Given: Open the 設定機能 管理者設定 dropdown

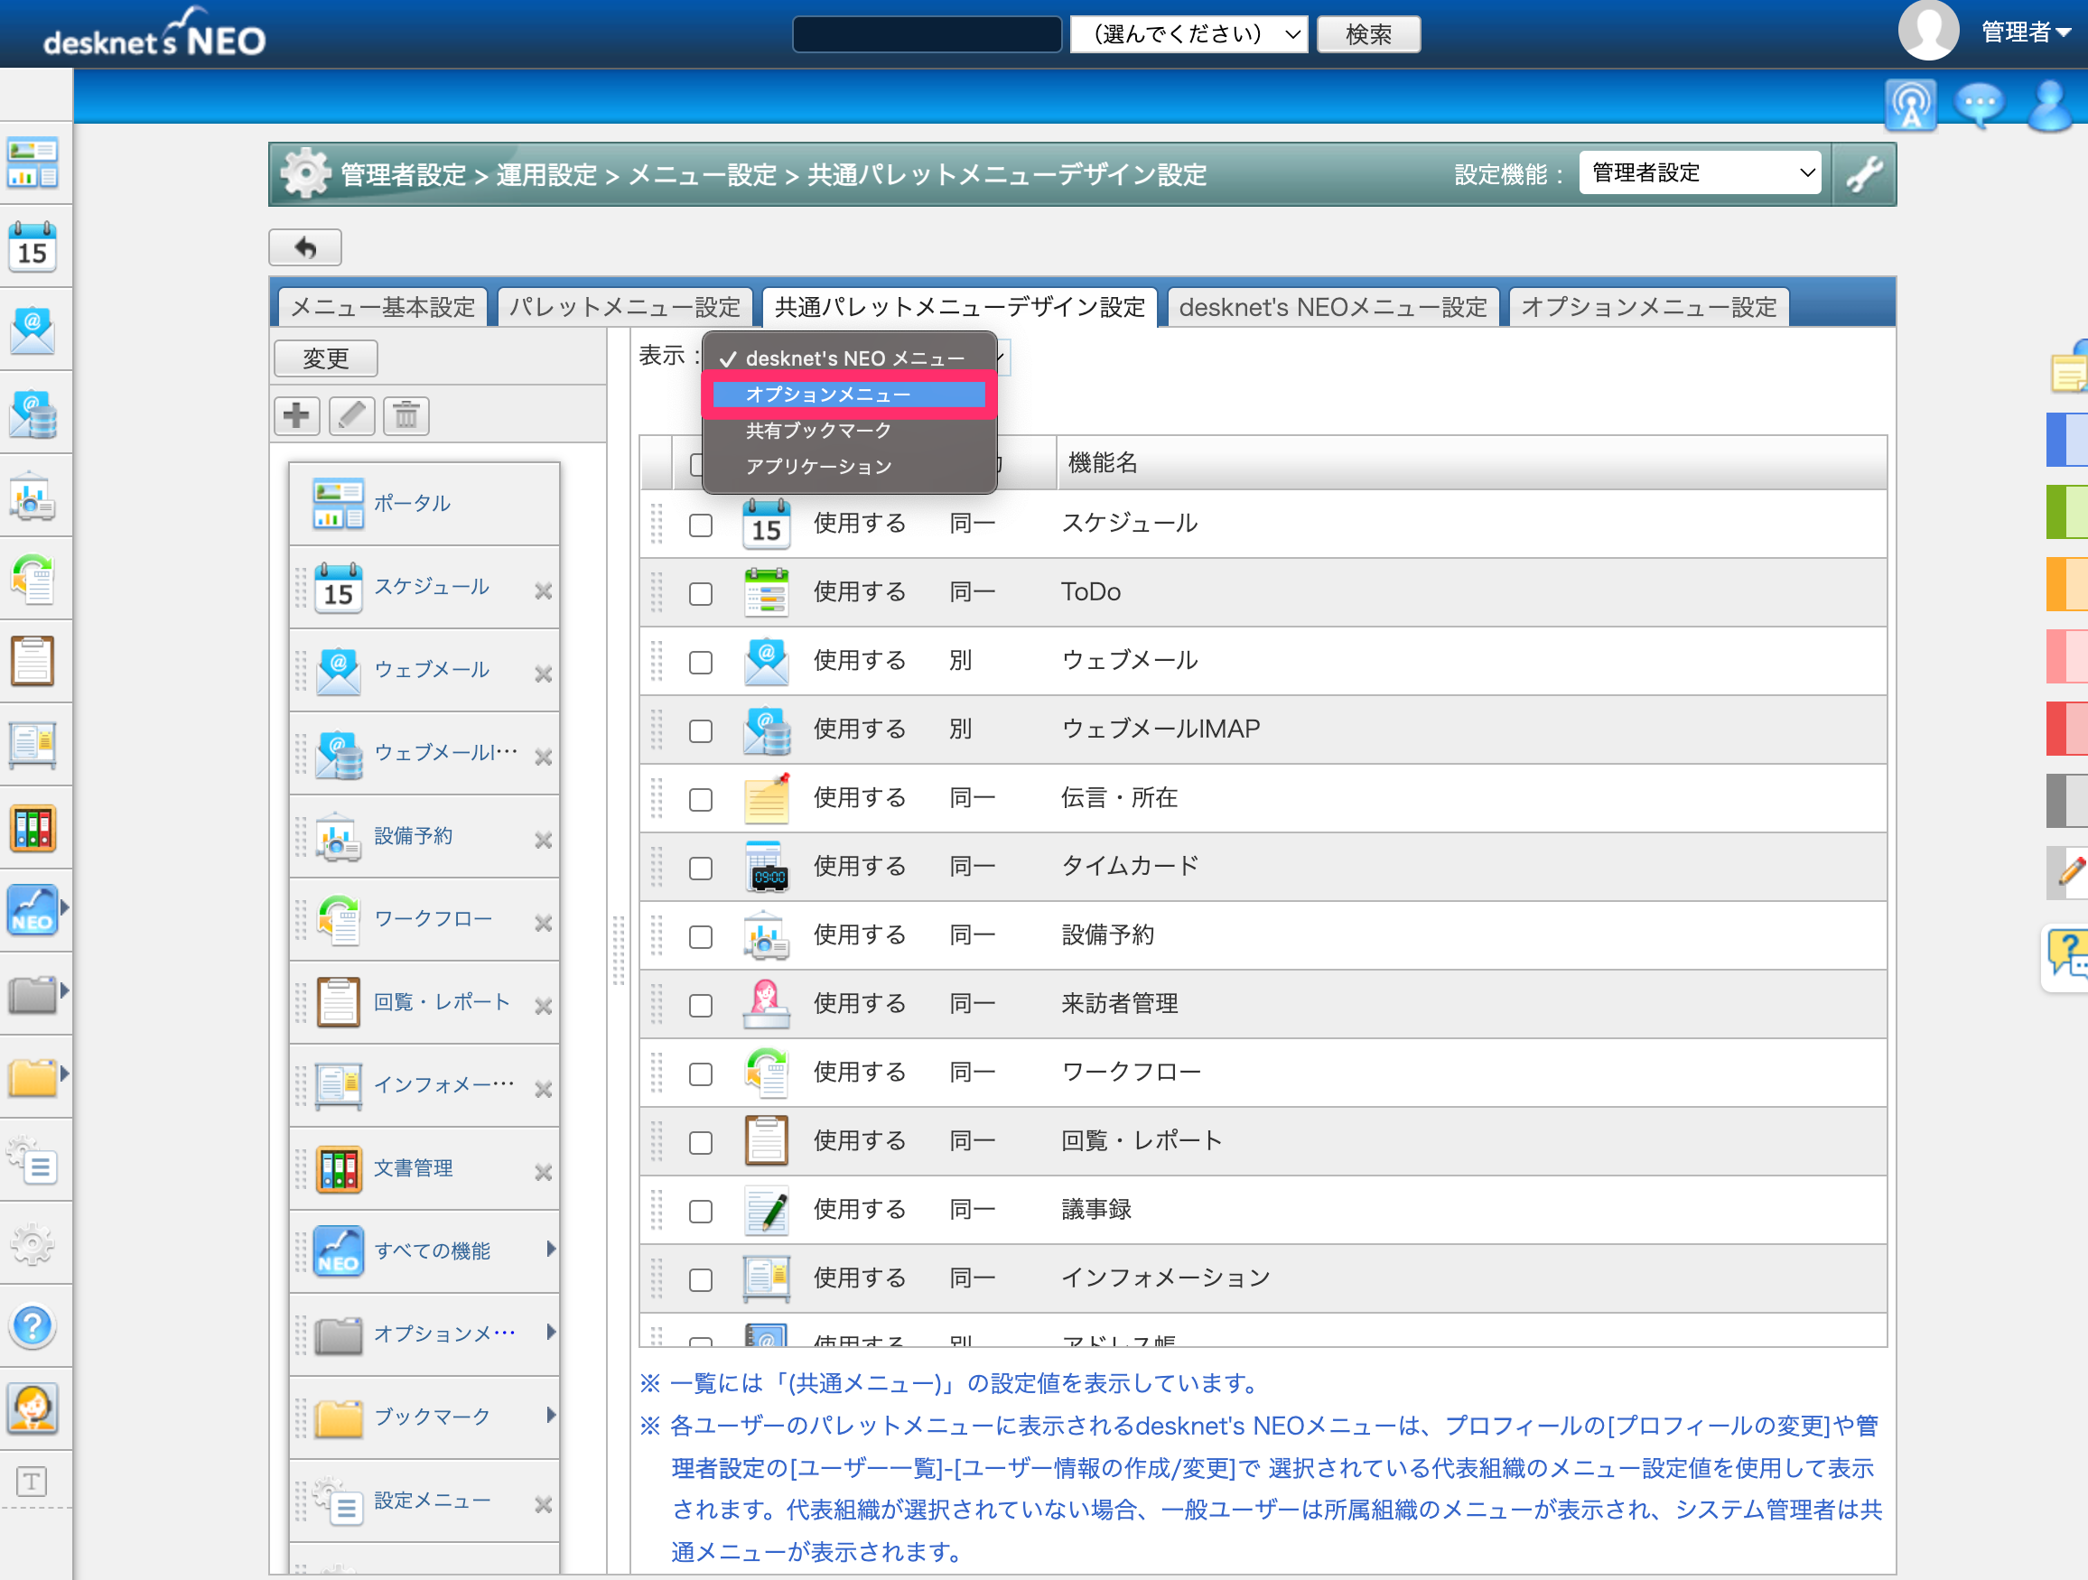Looking at the screenshot, I should tap(1700, 172).
